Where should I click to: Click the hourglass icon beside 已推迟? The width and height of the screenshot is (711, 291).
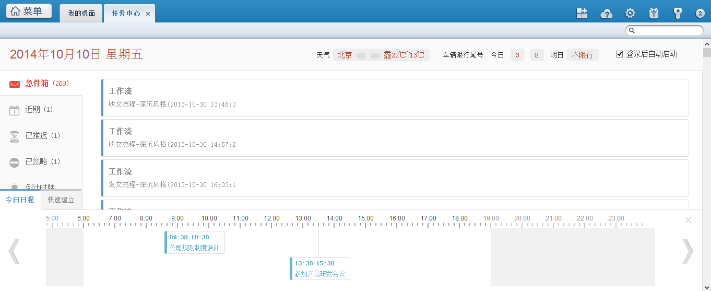[15, 136]
